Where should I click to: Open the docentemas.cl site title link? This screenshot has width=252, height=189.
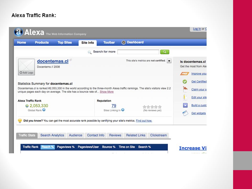[53, 61]
